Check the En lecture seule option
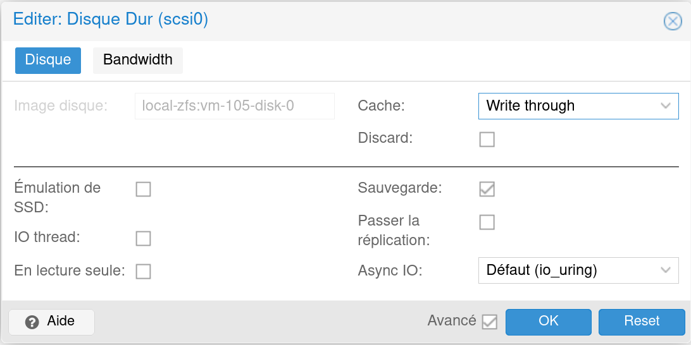The image size is (691, 345). (143, 272)
